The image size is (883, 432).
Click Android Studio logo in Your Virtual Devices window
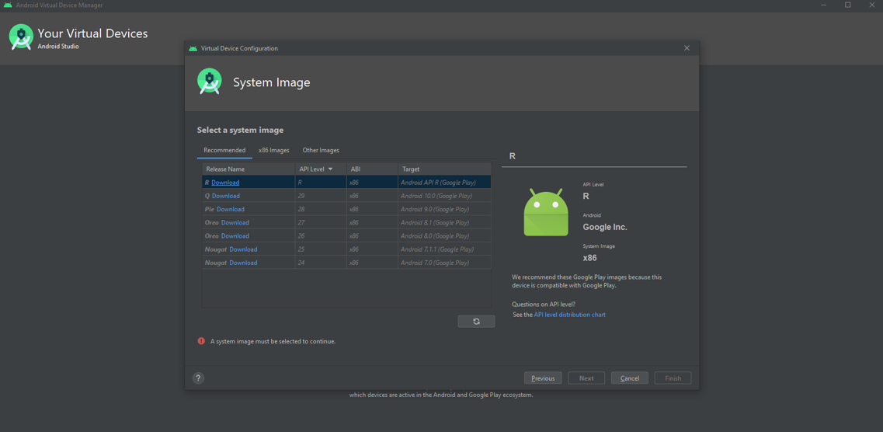[21, 37]
